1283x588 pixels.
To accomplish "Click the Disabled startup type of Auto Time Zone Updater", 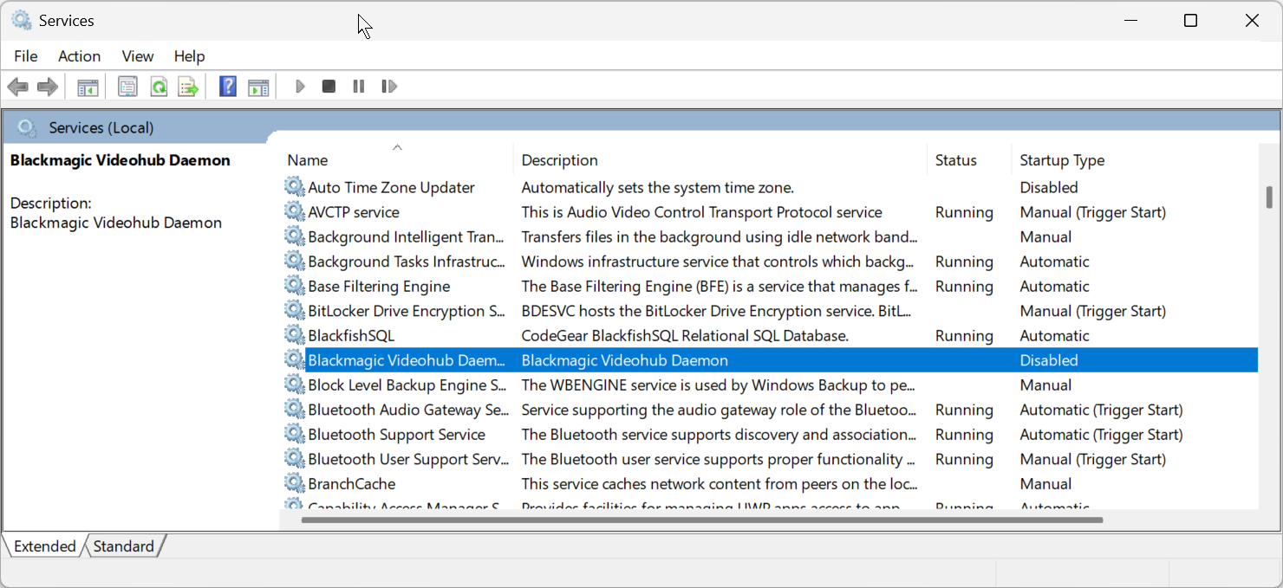I will pyautogui.click(x=1049, y=187).
